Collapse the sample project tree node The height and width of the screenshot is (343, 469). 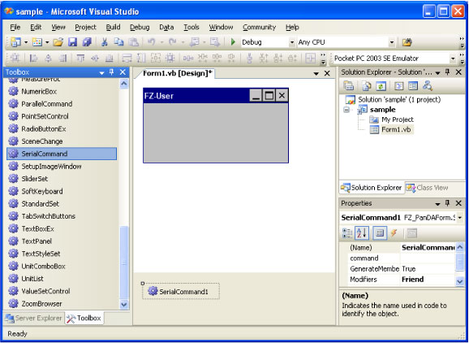click(x=346, y=110)
